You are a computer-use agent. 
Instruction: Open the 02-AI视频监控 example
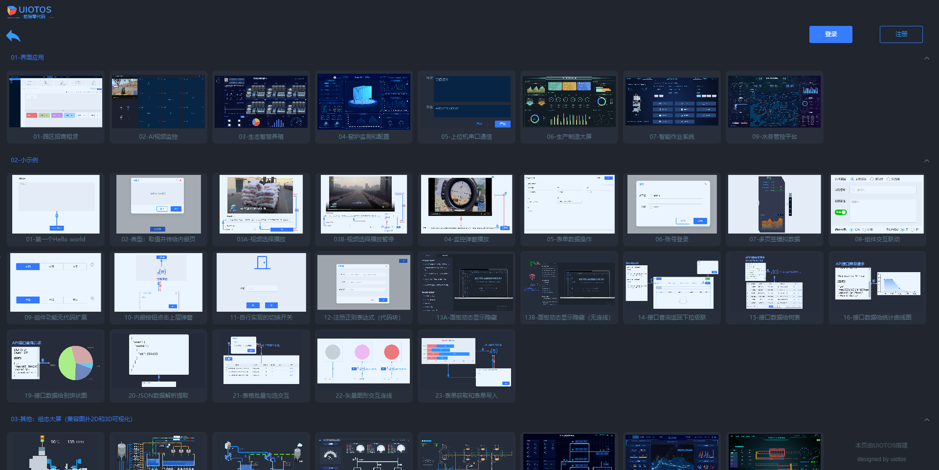(158, 102)
